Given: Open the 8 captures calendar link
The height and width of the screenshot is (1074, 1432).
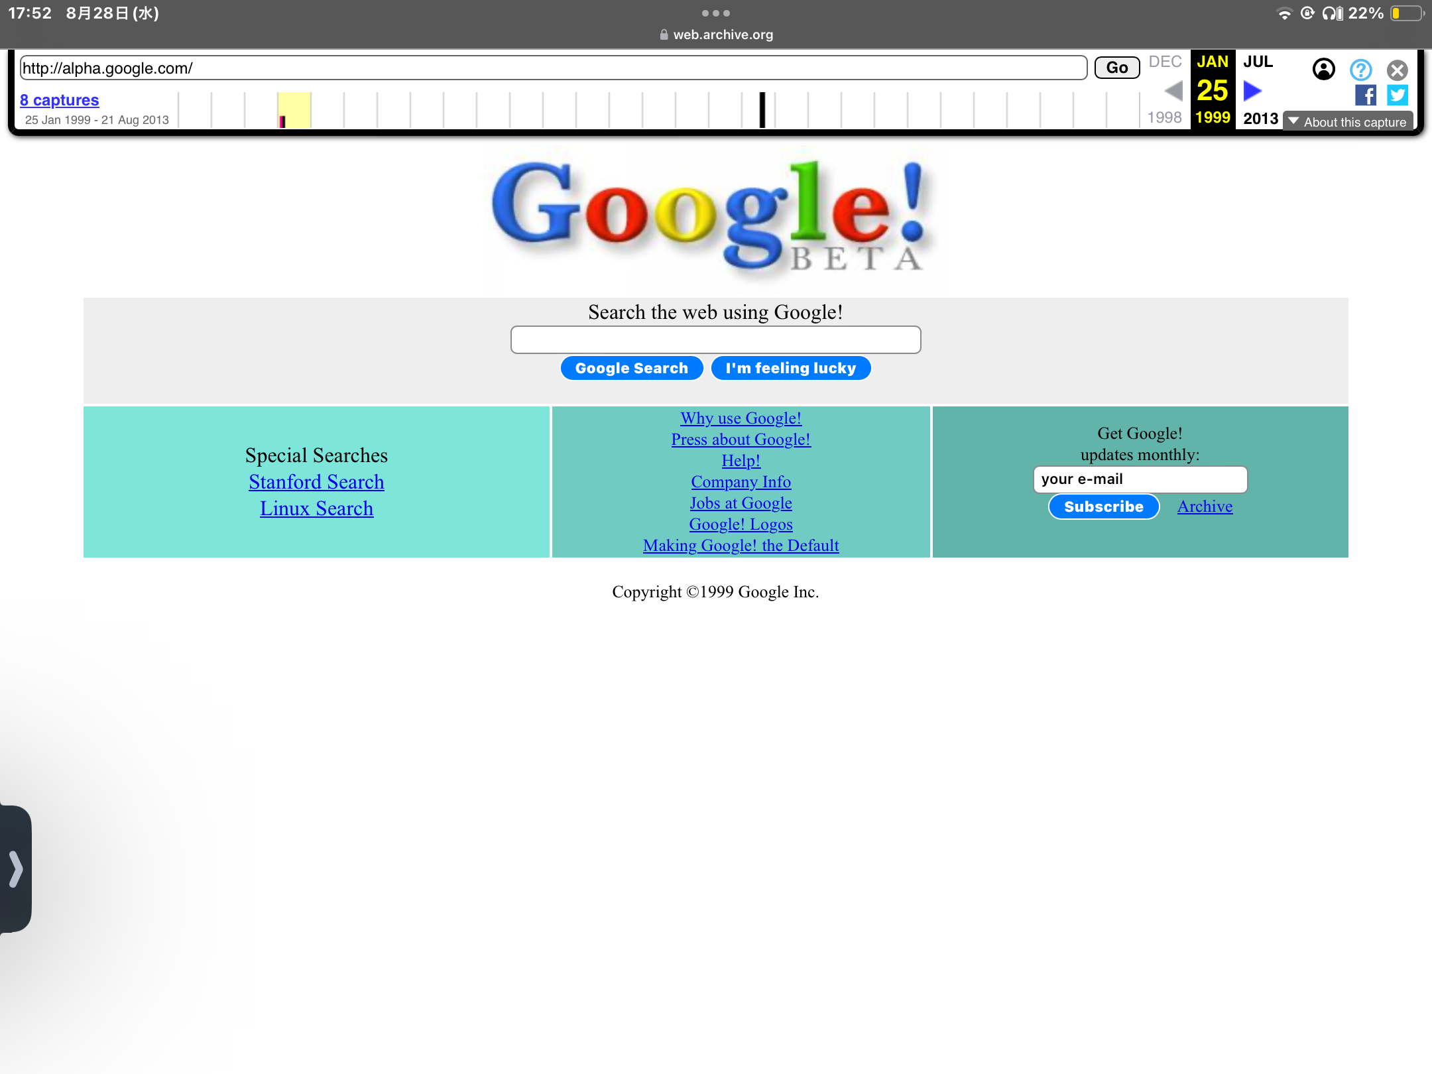Looking at the screenshot, I should 59,100.
